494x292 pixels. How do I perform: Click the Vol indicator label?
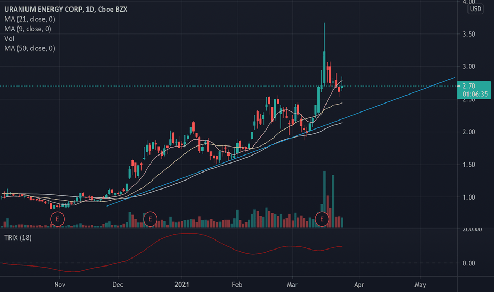pyautogui.click(x=9, y=39)
